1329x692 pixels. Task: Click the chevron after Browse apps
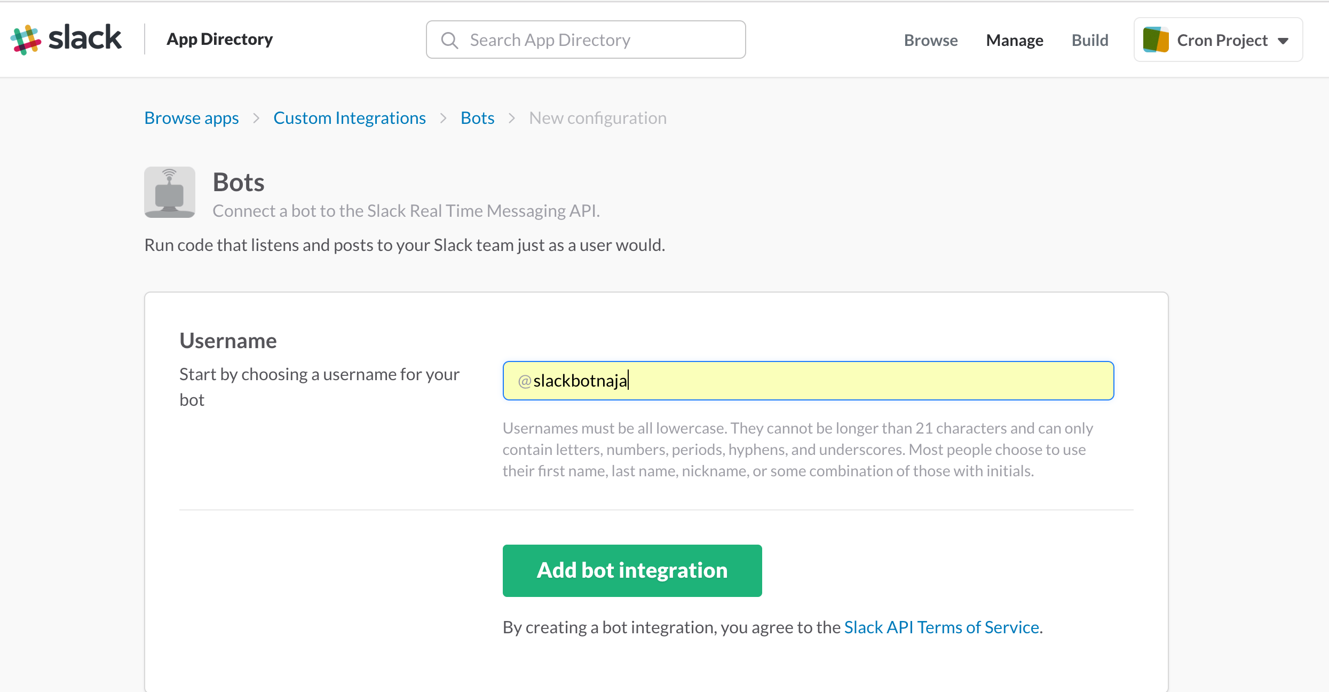pos(256,118)
